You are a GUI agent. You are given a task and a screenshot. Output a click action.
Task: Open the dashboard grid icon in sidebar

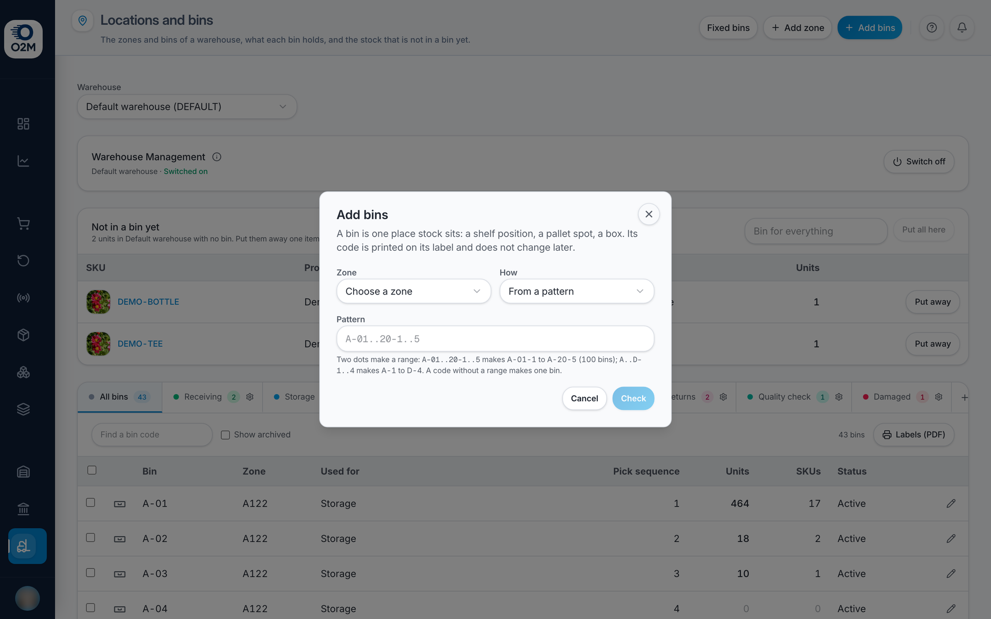[x=23, y=124]
